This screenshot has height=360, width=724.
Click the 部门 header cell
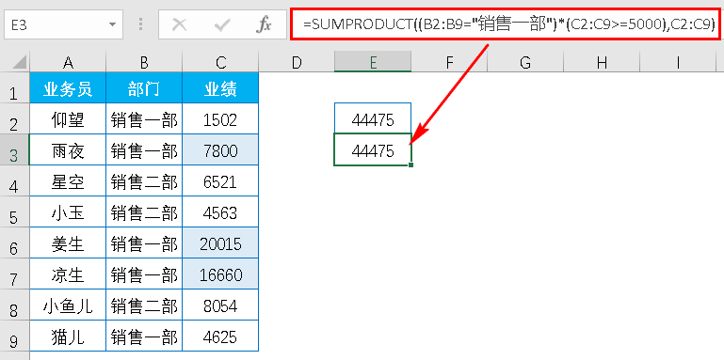click(x=144, y=87)
